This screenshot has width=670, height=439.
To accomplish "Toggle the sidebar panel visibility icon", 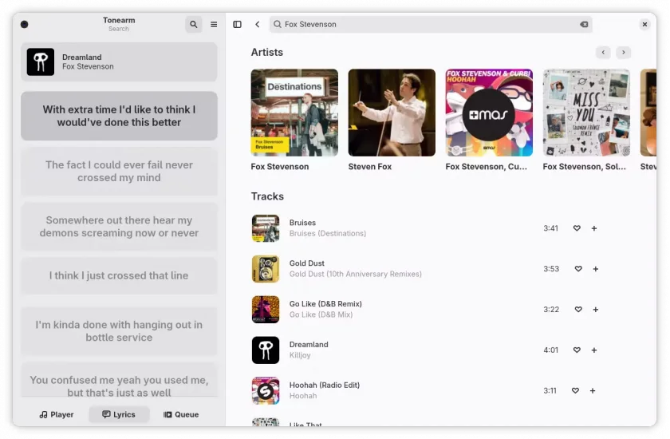I will pyautogui.click(x=237, y=25).
